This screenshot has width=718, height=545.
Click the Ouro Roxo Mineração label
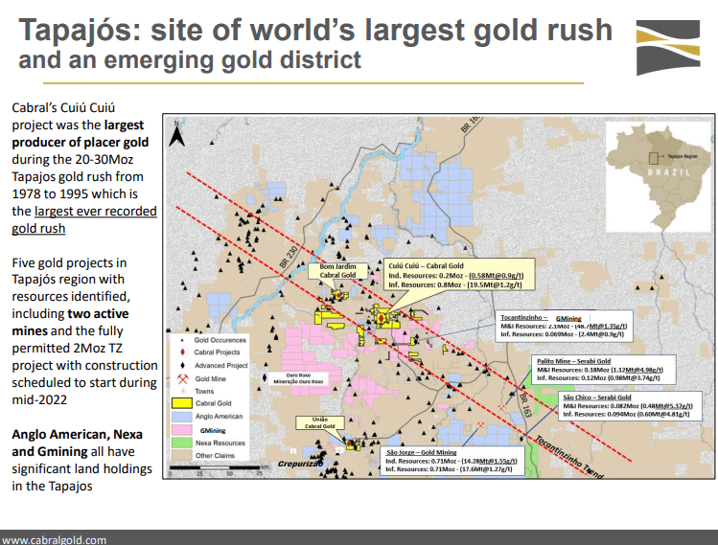click(x=298, y=378)
